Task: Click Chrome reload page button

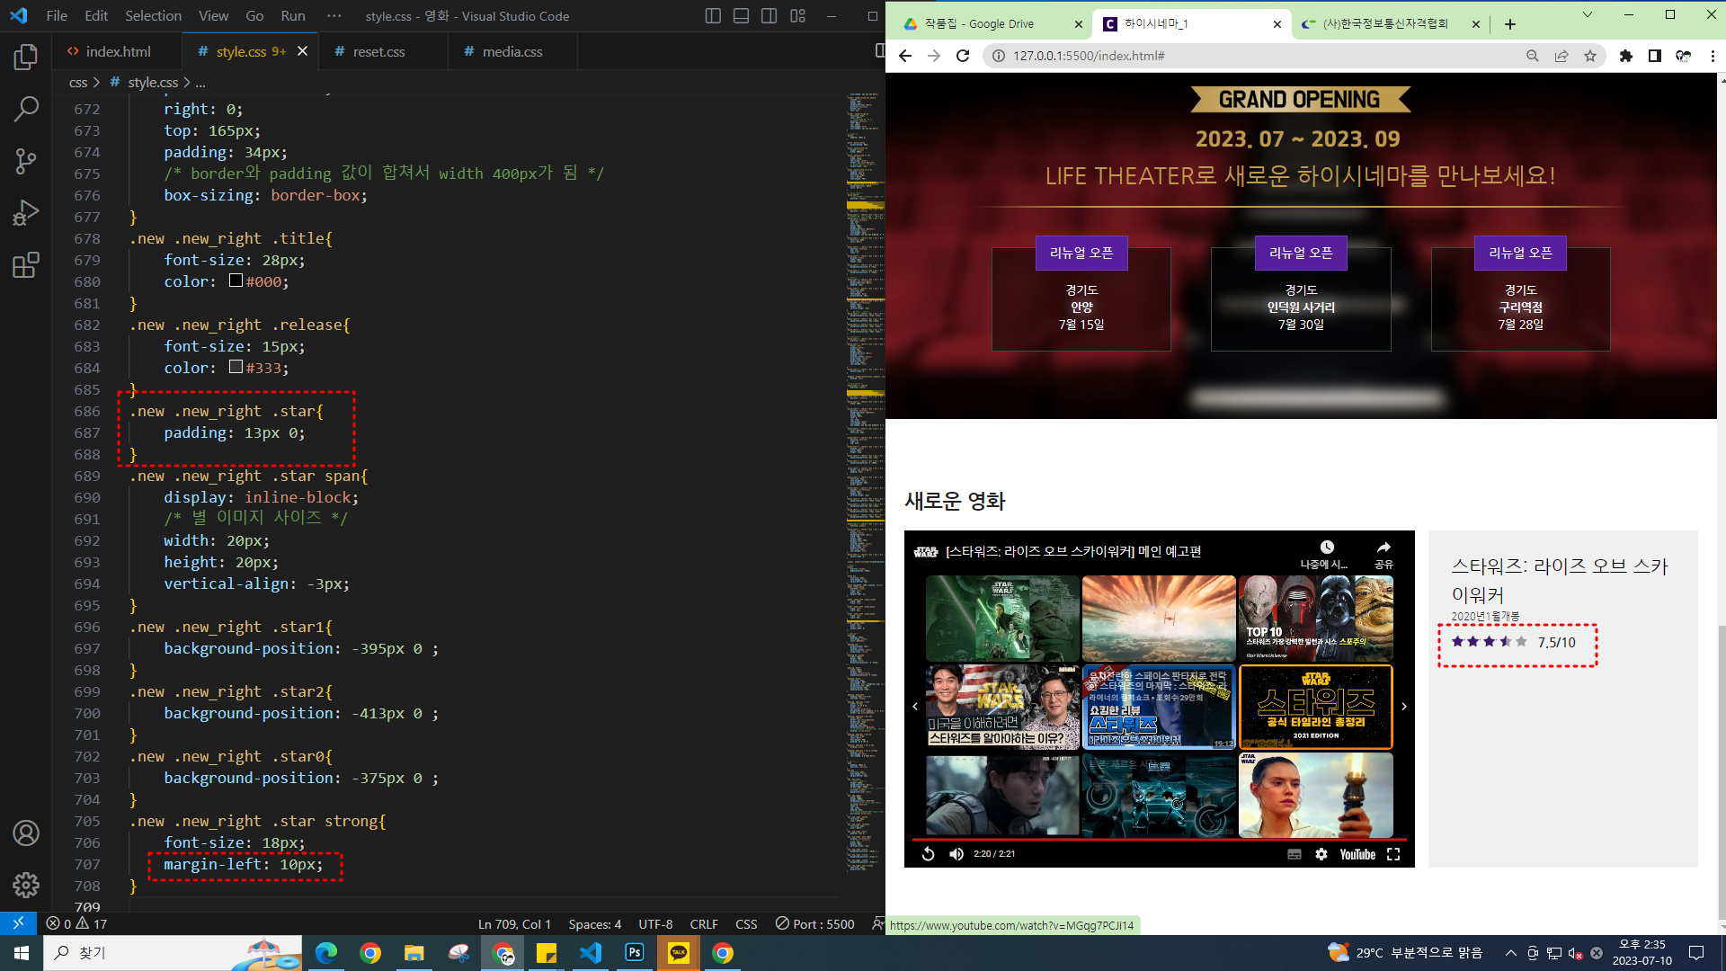Action: 963,56
